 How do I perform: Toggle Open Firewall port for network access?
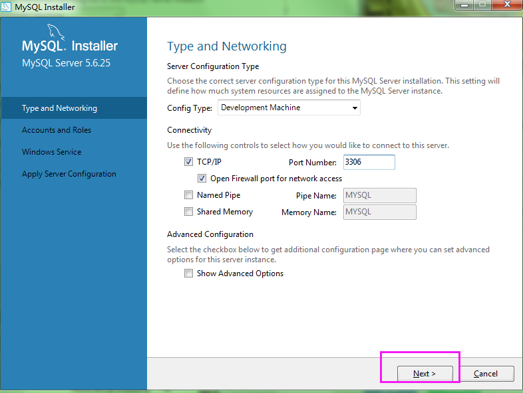tap(202, 179)
